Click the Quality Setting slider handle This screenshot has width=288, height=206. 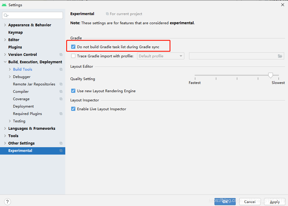(x=270, y=75)
